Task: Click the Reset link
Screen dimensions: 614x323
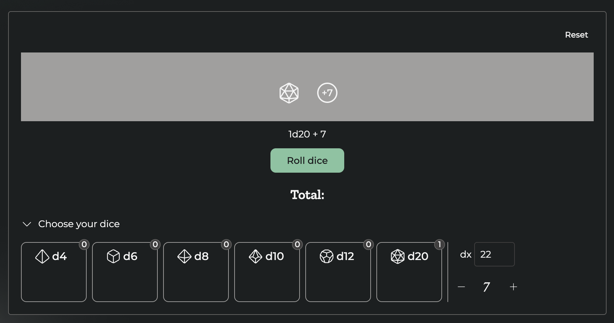Action: [x=576, y=35]
